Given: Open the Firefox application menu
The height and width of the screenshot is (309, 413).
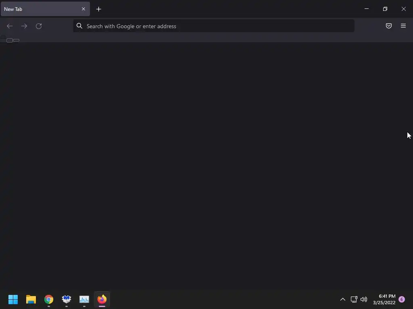Looking at the screenshot, I should (403, 26).
